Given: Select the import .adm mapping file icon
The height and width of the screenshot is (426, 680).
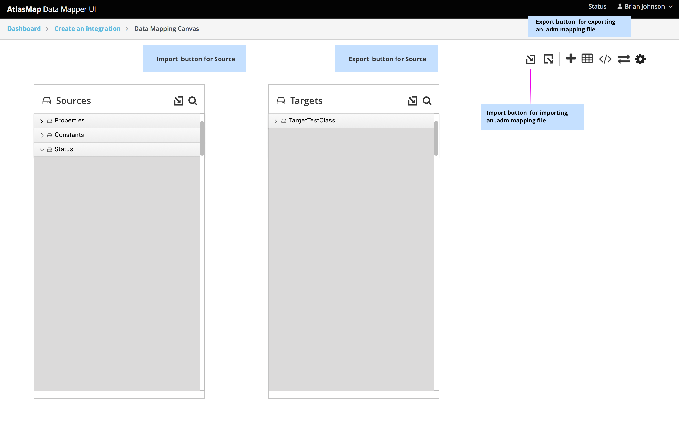Looking at the screenshot, I should coord(531,59).
